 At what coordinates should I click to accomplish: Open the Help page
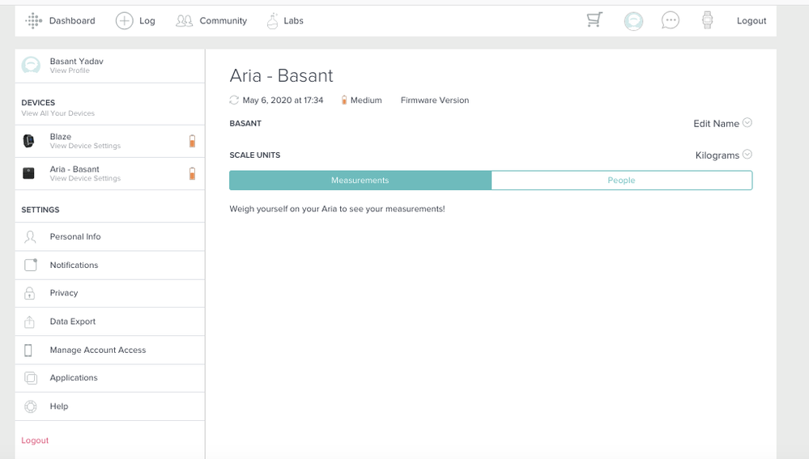[110, 406]
